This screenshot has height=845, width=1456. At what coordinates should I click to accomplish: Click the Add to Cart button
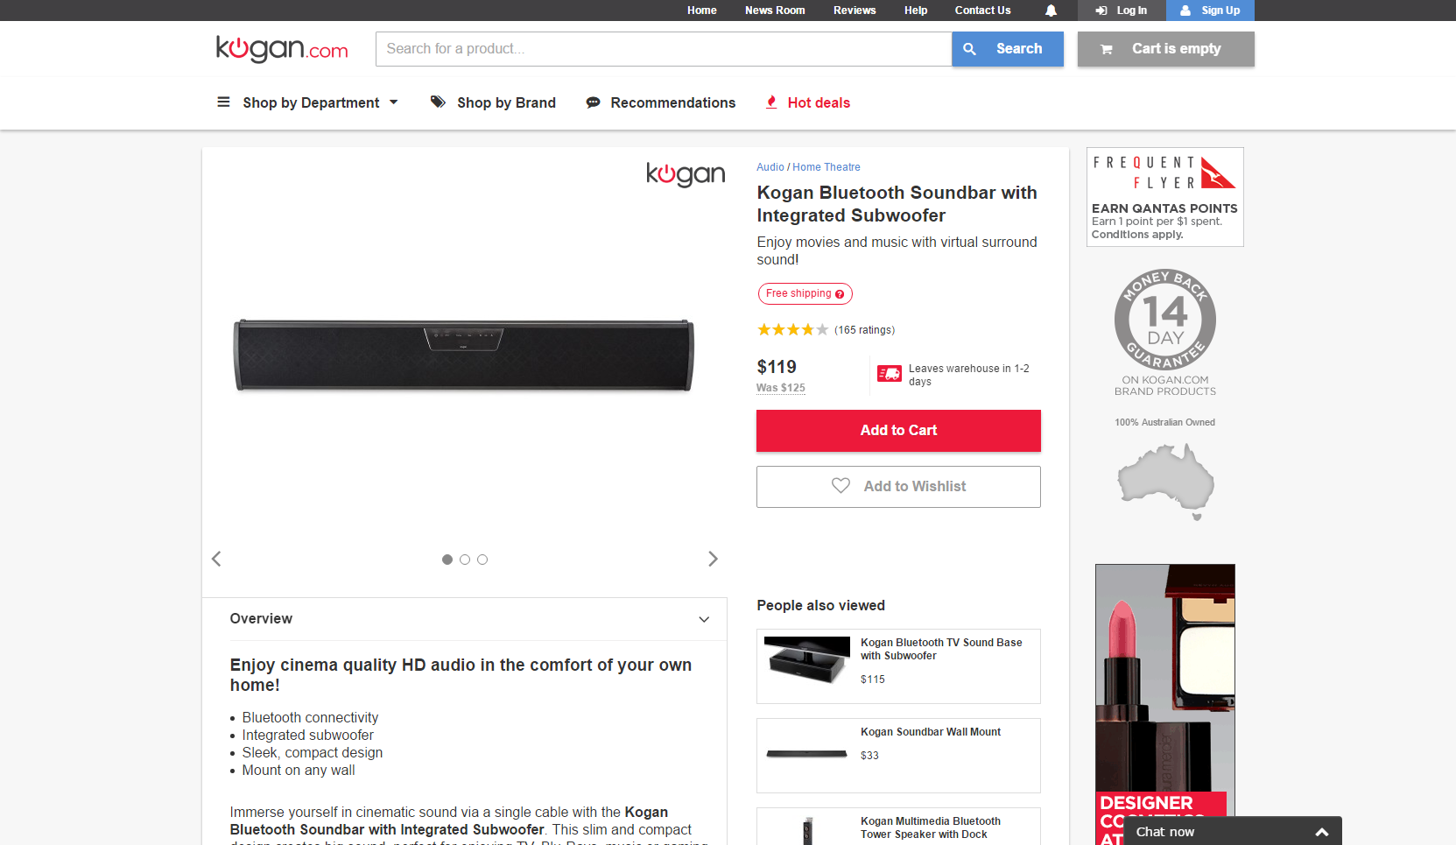[898, 431]
